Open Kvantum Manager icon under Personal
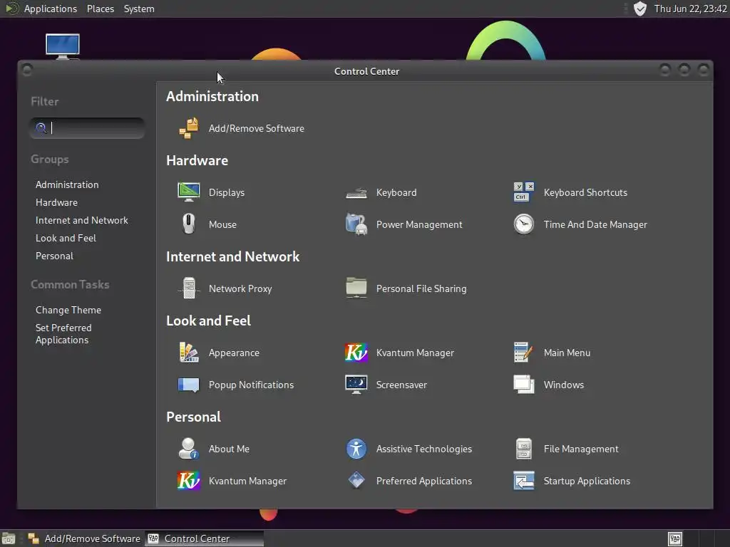This screenshot has width=730, height=547. point(188,481)
